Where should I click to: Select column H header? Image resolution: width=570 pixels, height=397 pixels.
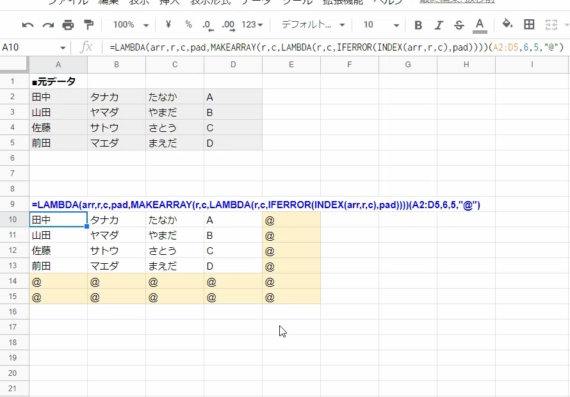(x=466, y=65)
